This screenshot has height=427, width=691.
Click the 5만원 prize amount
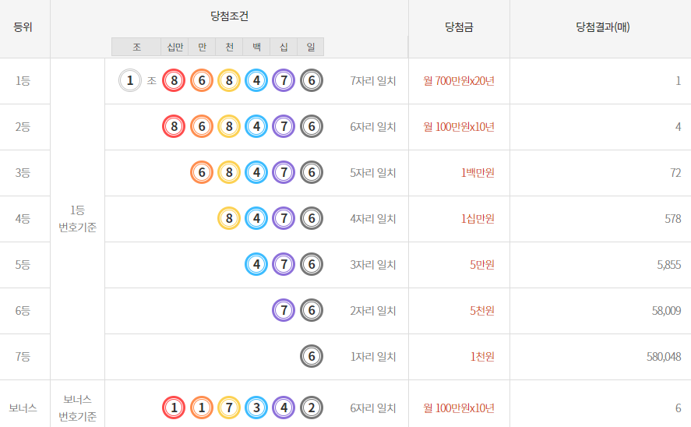[482, 265]
